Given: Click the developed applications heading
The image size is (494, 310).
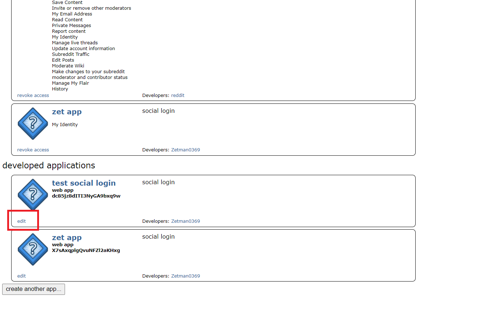Looking at the screenshot, I should click(49, 165).
